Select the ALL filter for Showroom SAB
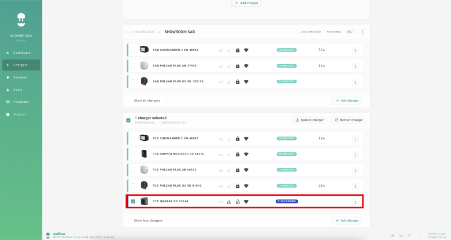 (350, 32)
